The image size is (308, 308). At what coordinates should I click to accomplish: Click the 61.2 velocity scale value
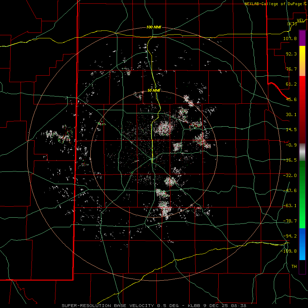click(x=291, y=84)
